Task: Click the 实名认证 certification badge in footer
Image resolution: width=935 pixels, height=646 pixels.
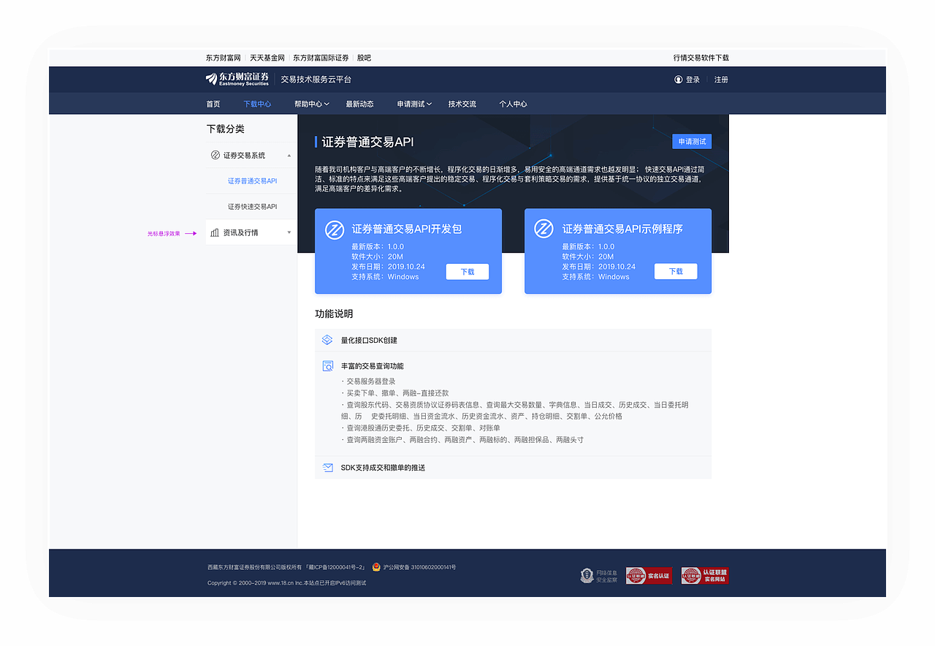Action: [648, 575]
